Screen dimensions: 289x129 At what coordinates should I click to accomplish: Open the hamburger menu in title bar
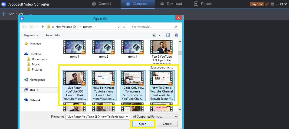pos(272,4)
